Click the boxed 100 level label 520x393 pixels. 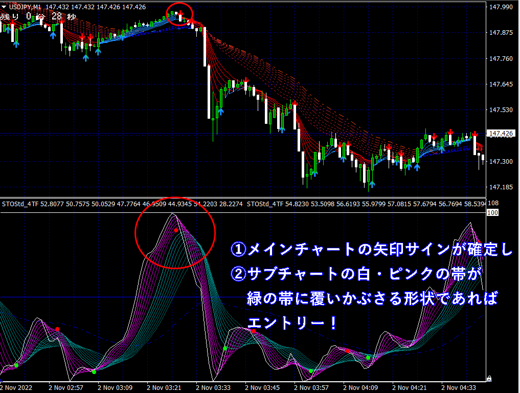[x=492, y=212]
